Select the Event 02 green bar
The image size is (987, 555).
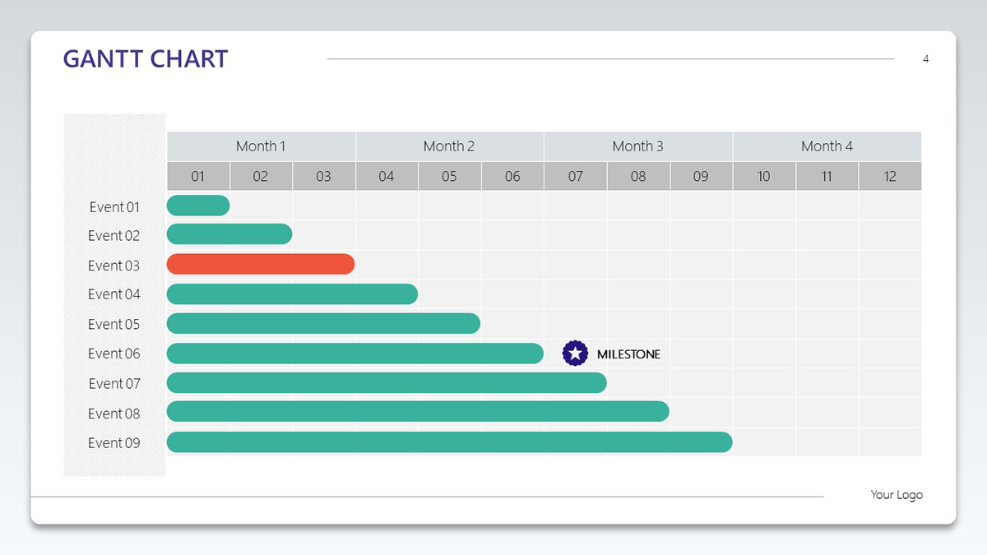point(229,234)
